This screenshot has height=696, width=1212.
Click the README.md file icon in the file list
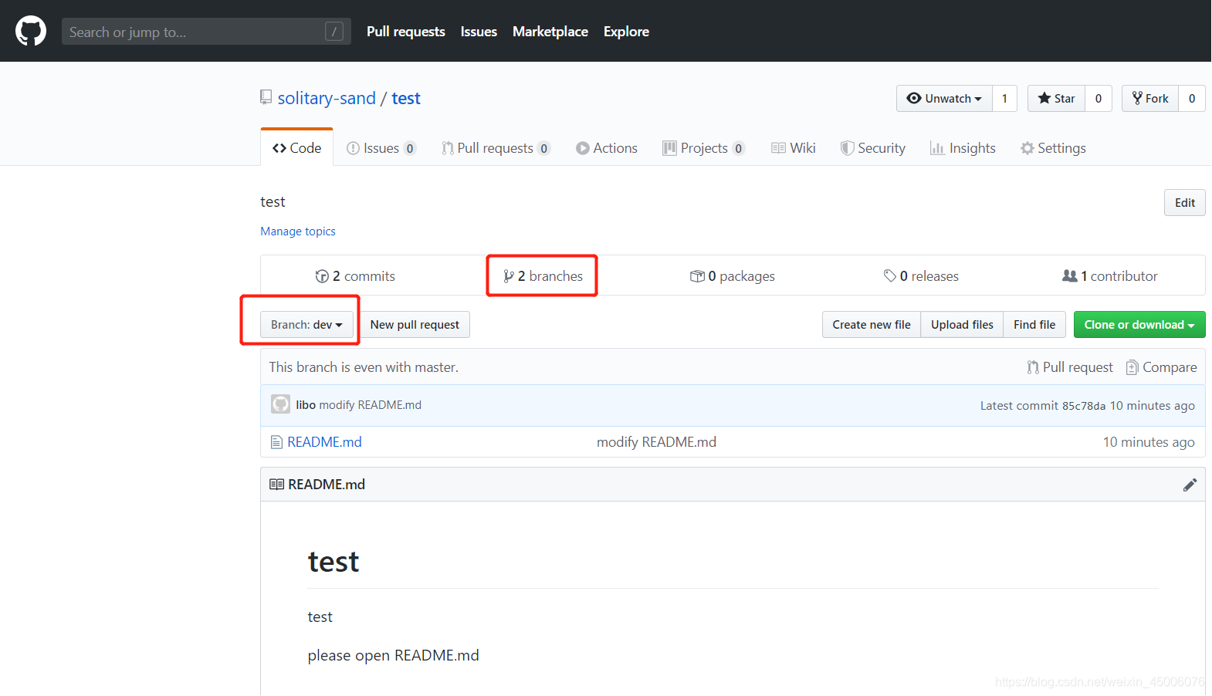(276, 442)
